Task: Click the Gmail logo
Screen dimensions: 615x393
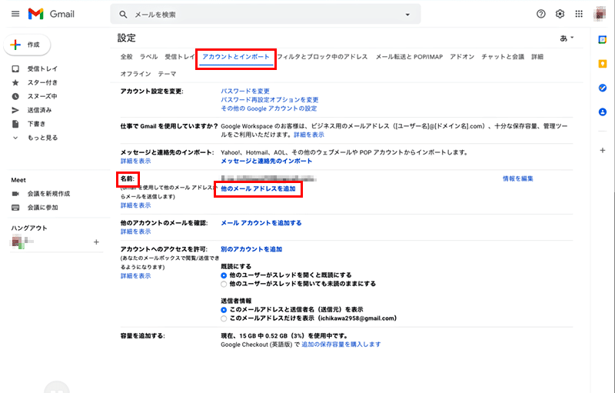Action: pos(51,14)
